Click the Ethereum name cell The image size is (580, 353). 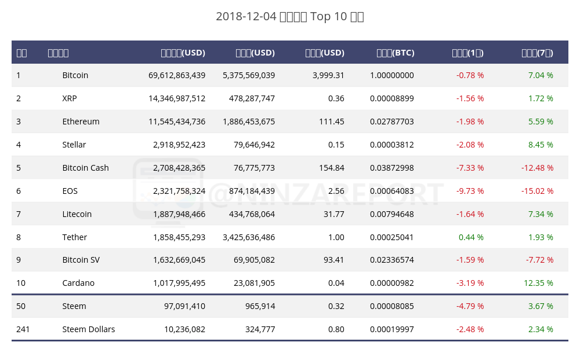coord(81,122)
